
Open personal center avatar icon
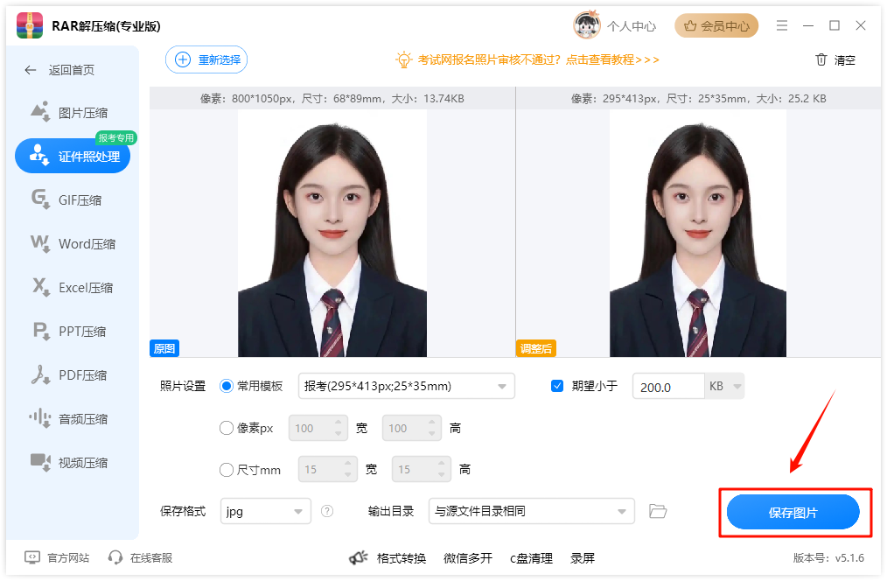(x=587, y=24)
